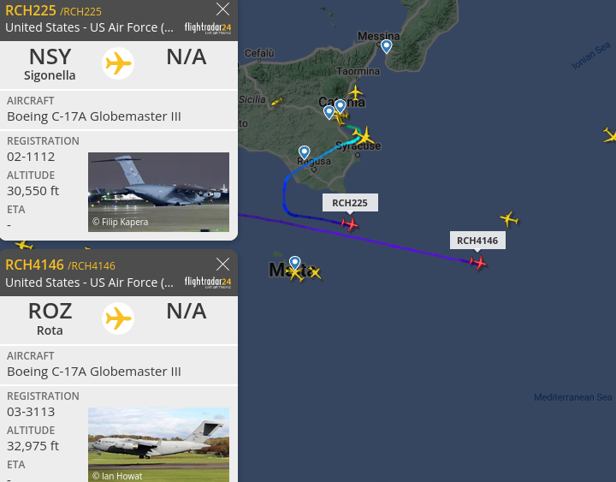This screenshot has width=616, height=482.
Task: Open the Ragusa airport pin marker
Action: [x=304, y=152]
